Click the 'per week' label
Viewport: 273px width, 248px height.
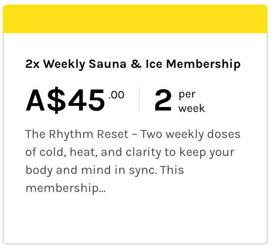point(191,102)
